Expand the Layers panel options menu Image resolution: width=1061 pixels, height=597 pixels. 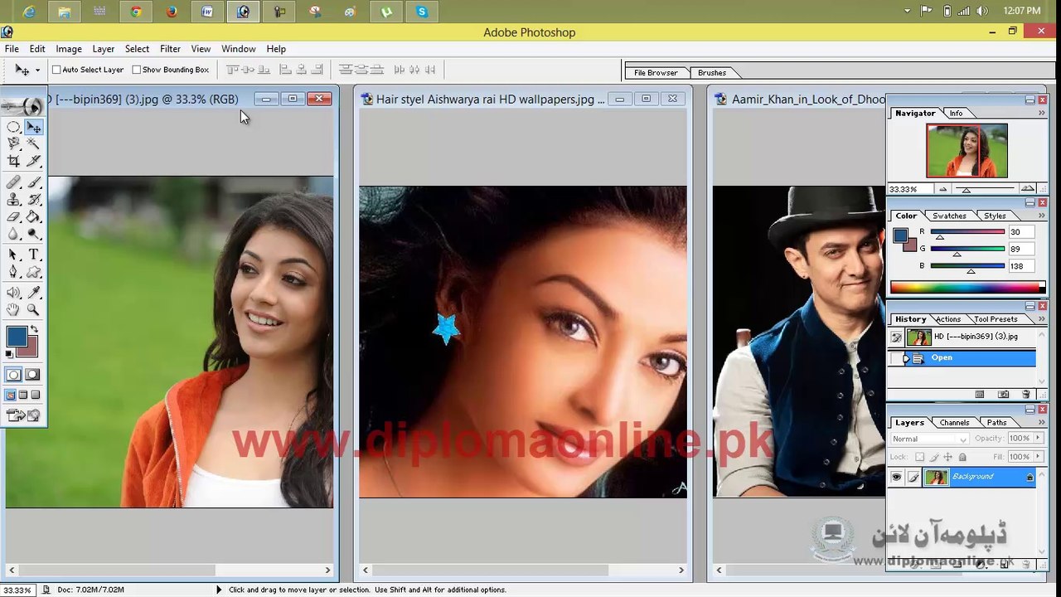[x=1042, y=422]
